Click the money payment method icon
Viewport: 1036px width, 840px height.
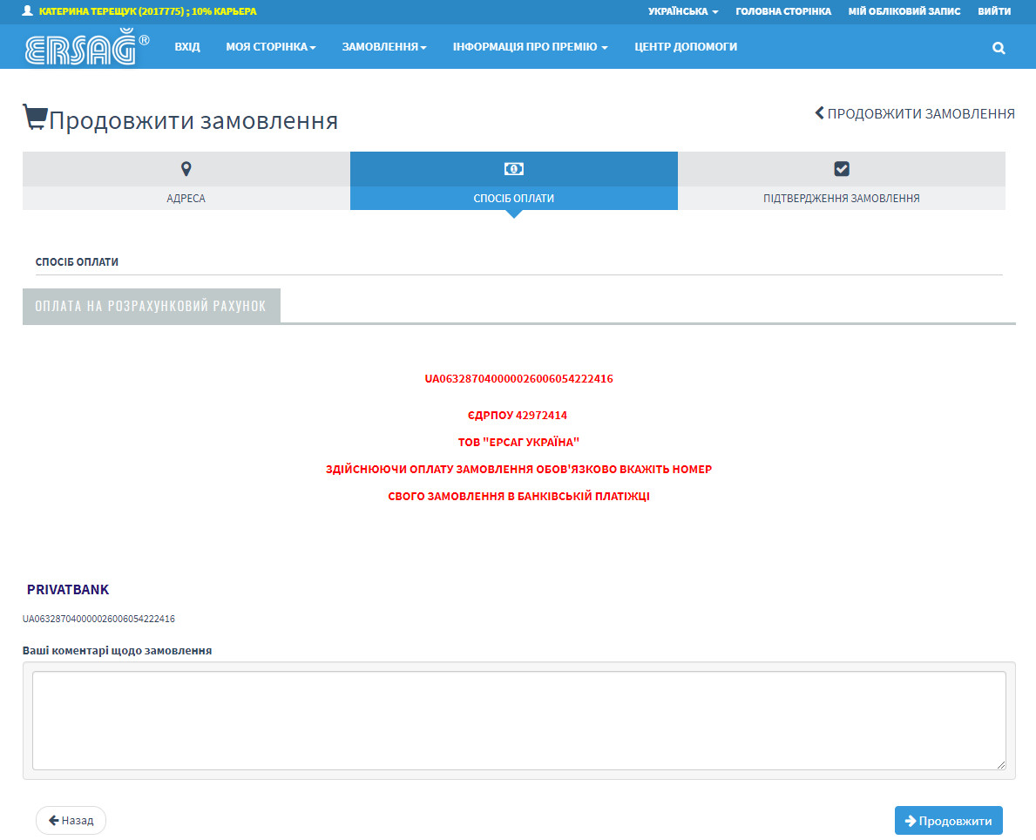[514, 168]
